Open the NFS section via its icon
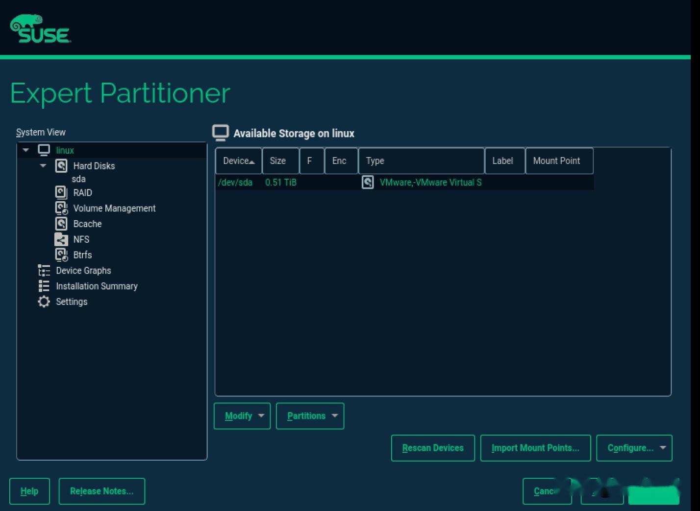Viewport: 700px width, 511px height. click(61, 239)
